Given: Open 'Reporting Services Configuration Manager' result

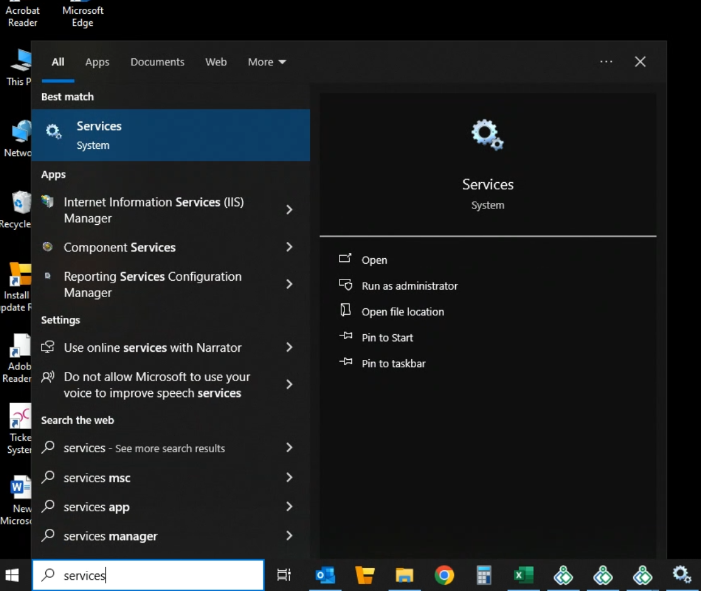Looking at the screenshot, I should click(152, 284).
